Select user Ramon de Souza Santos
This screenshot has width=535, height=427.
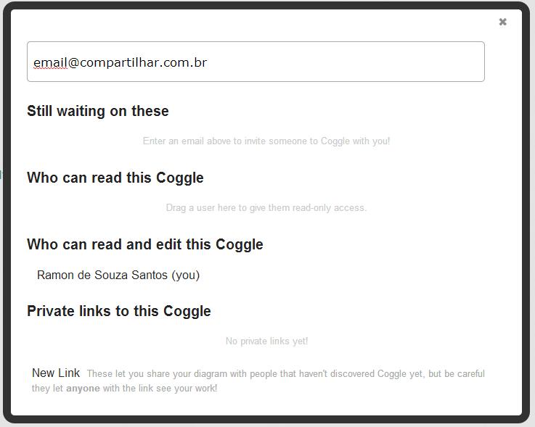coord(103,275)
